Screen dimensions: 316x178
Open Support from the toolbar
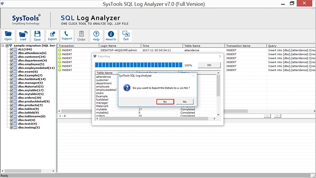click(67, 36)
